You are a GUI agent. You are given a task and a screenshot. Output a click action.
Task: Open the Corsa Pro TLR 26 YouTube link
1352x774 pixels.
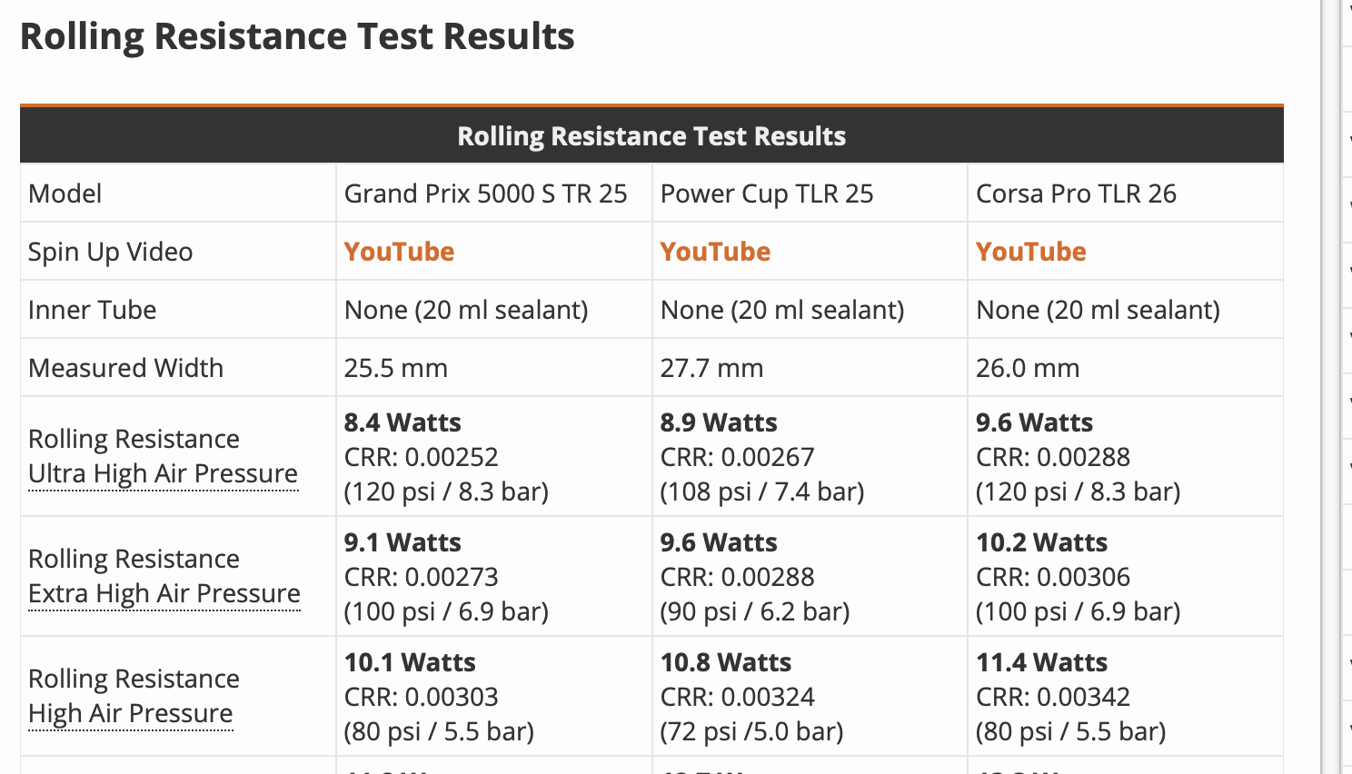[1030, 252]
